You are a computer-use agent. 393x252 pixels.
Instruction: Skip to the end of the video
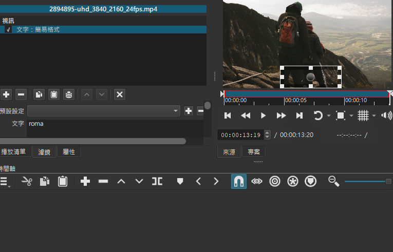click(x=299, y=116)
